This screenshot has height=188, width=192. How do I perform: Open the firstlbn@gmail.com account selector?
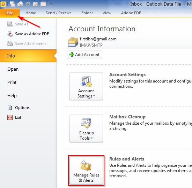coord(129,42)
